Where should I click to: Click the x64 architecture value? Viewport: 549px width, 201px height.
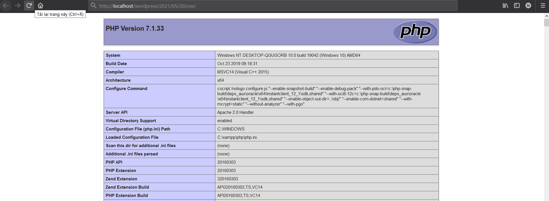221,80
